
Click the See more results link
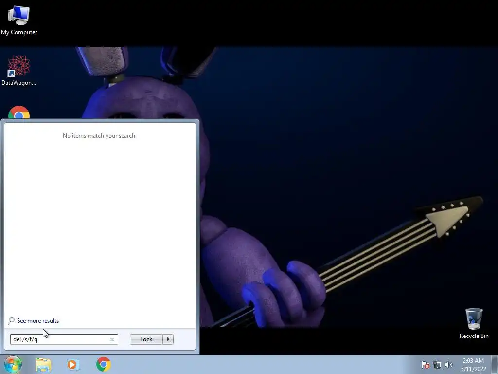(x=38, y=321)
